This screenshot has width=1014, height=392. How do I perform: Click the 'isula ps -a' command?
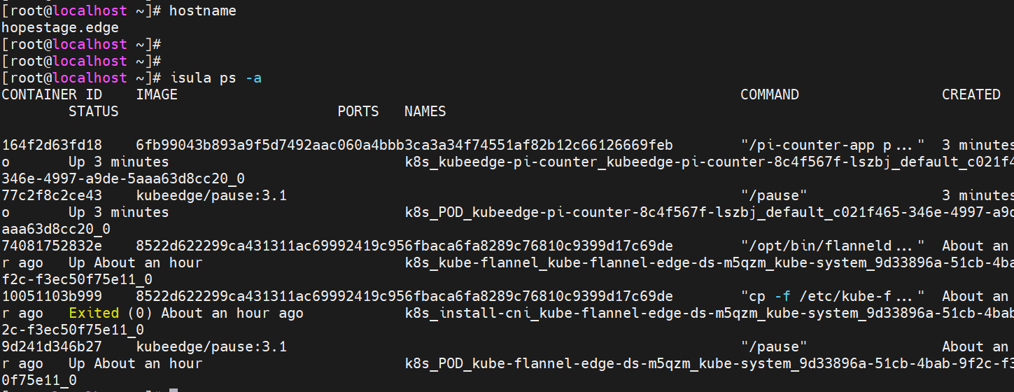(216, 78)
